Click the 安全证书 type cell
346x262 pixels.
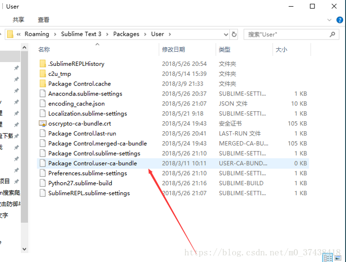point(230,124)
